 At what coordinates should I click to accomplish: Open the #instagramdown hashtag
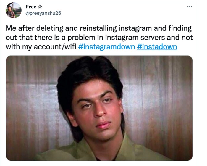click(x=107, y=47)
